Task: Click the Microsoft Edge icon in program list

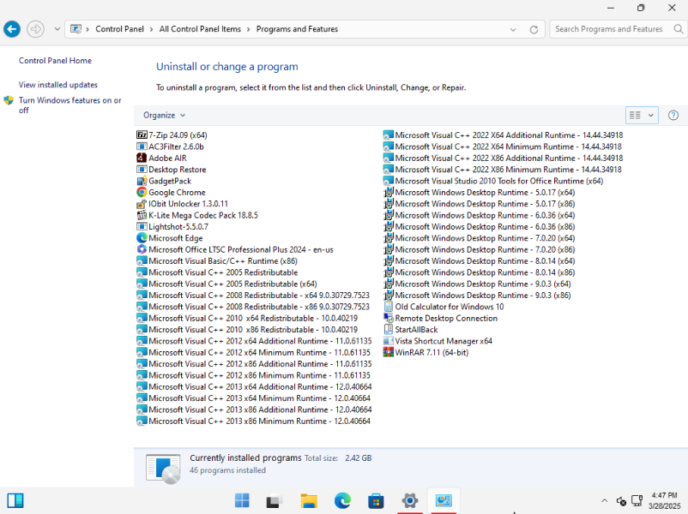Action: tap(142, 238)
